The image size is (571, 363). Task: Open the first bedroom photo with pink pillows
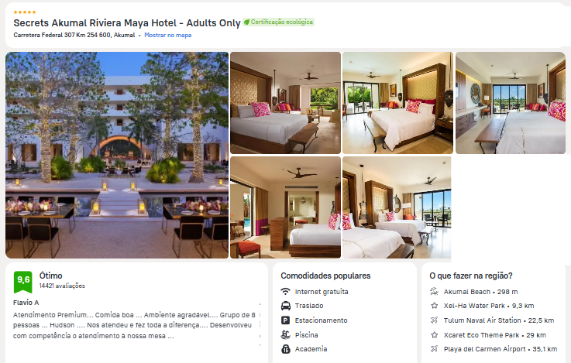(x=285, y=103)
